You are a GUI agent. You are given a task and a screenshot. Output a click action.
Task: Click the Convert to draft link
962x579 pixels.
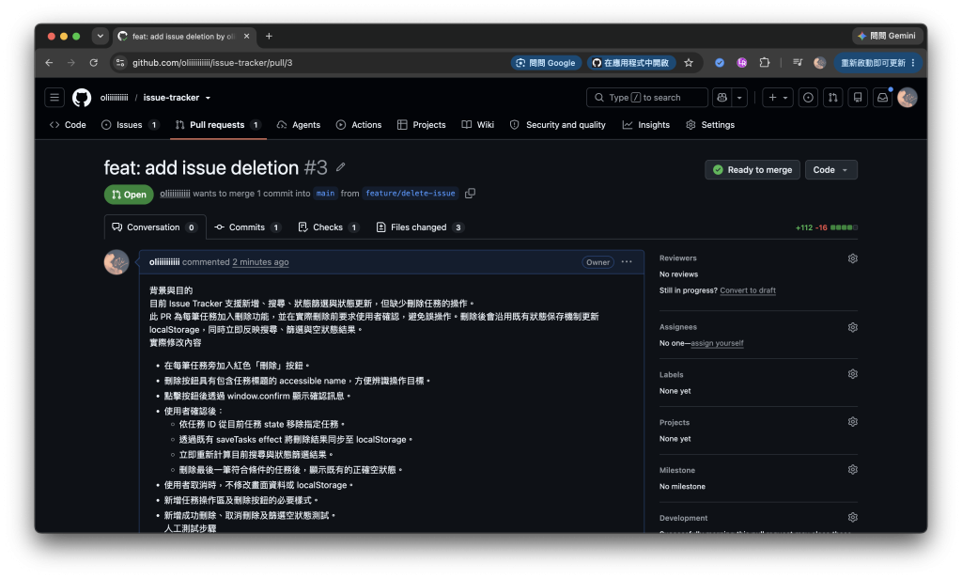[x=748, y=290]
